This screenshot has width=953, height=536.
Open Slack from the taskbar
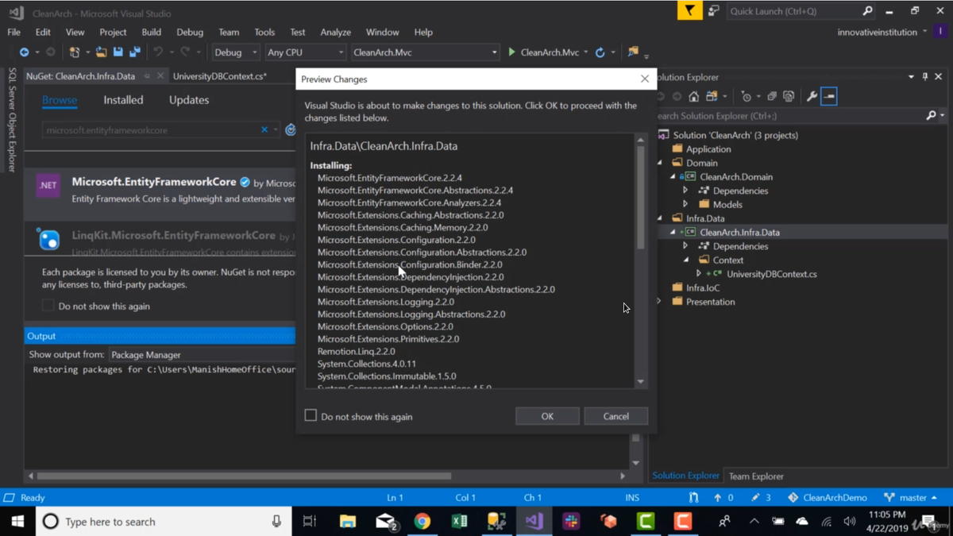coord(571,521)
